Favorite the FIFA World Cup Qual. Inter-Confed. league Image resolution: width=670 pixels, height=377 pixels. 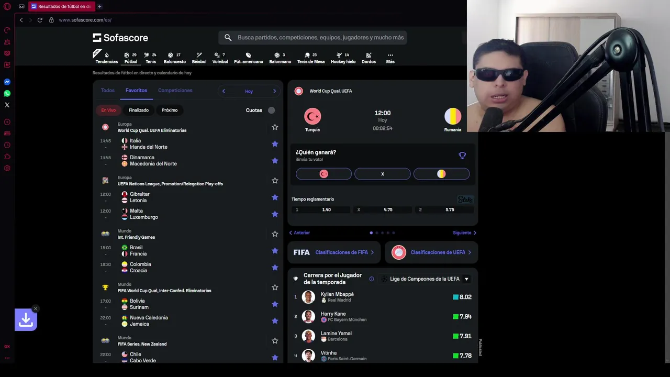275,287
